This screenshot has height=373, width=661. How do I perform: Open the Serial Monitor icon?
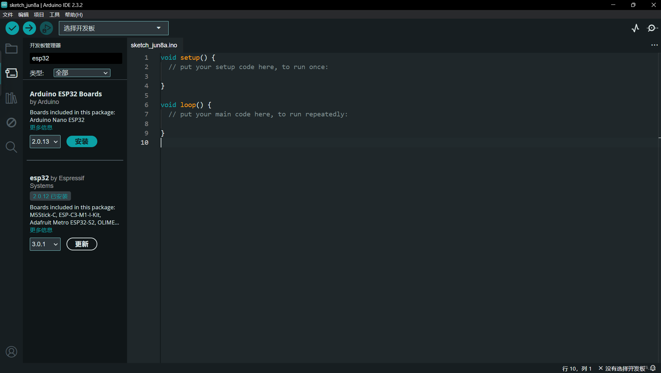pyautogui.click(x=652, y=28)
